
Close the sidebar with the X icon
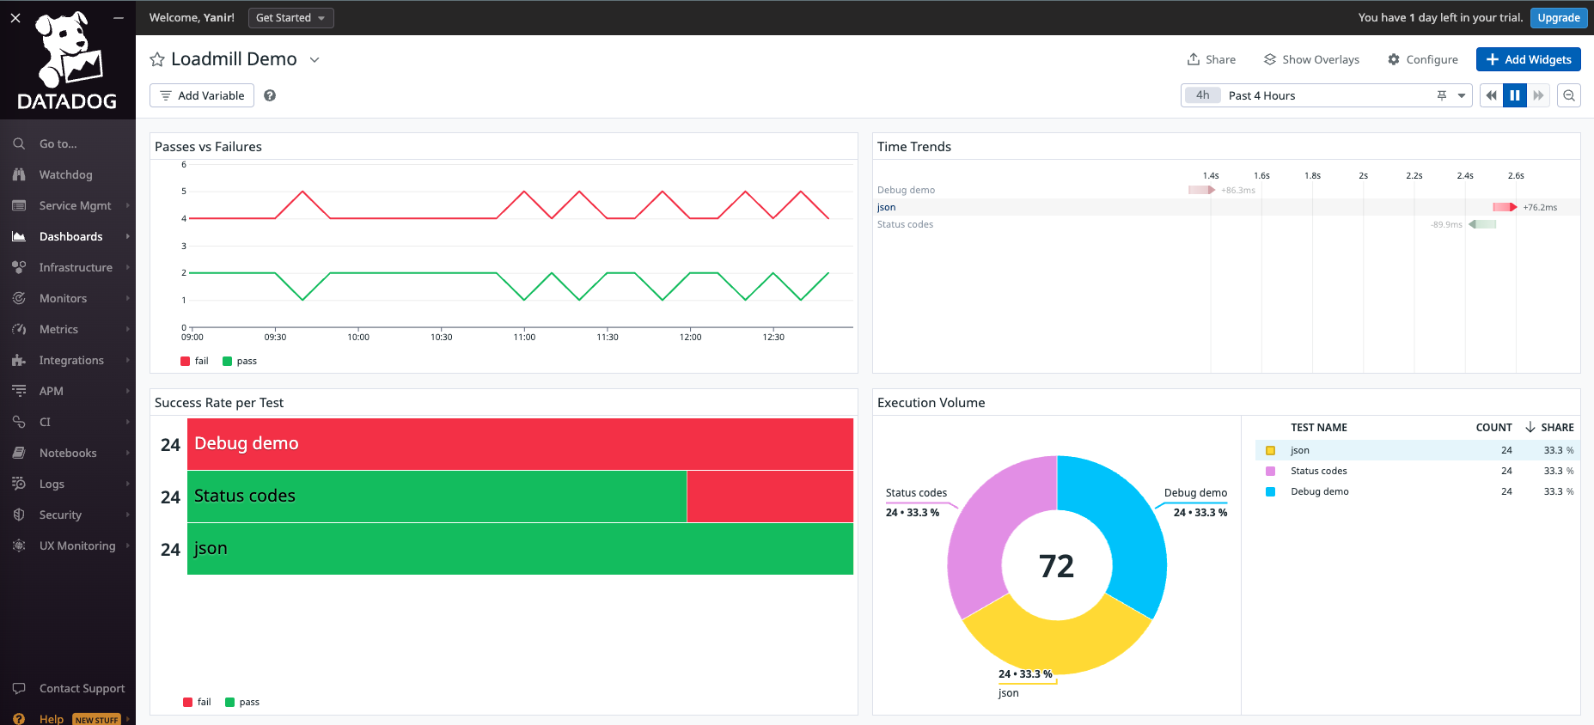click(x=15, y=17)
